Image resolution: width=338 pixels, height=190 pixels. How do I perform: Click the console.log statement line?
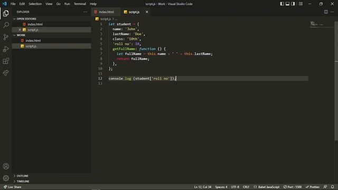pyautogui.click(x=143, y=79)
